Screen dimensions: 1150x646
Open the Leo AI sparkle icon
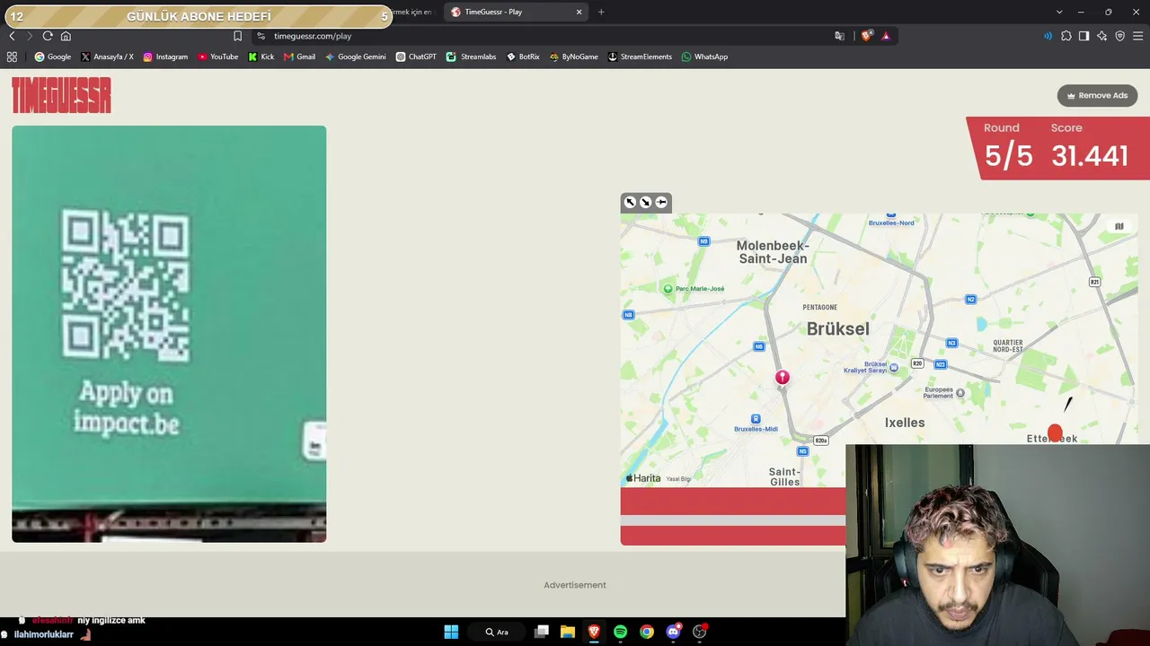click(1101, 36)
